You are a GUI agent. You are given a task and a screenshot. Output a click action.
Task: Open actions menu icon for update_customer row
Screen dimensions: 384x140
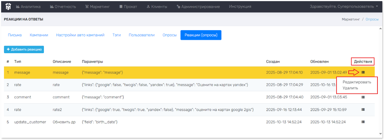(x=363, y=122)
